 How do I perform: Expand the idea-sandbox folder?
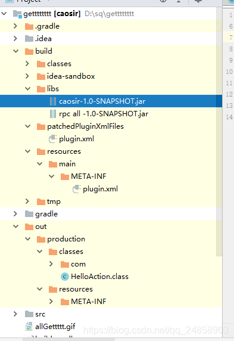(x=27, y=76)
